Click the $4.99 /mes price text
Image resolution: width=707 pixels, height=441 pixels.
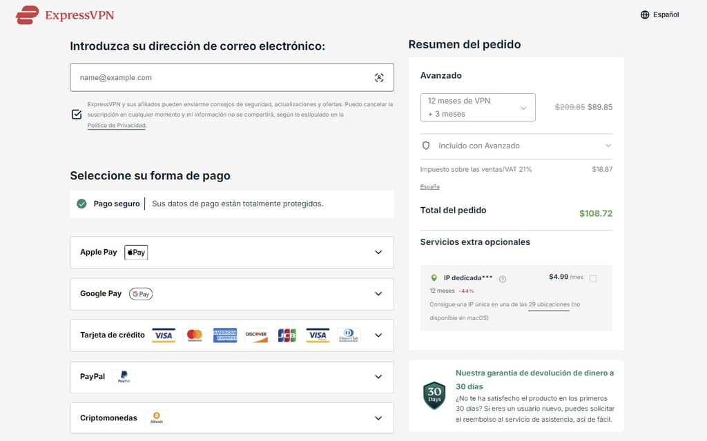(566, 277)
